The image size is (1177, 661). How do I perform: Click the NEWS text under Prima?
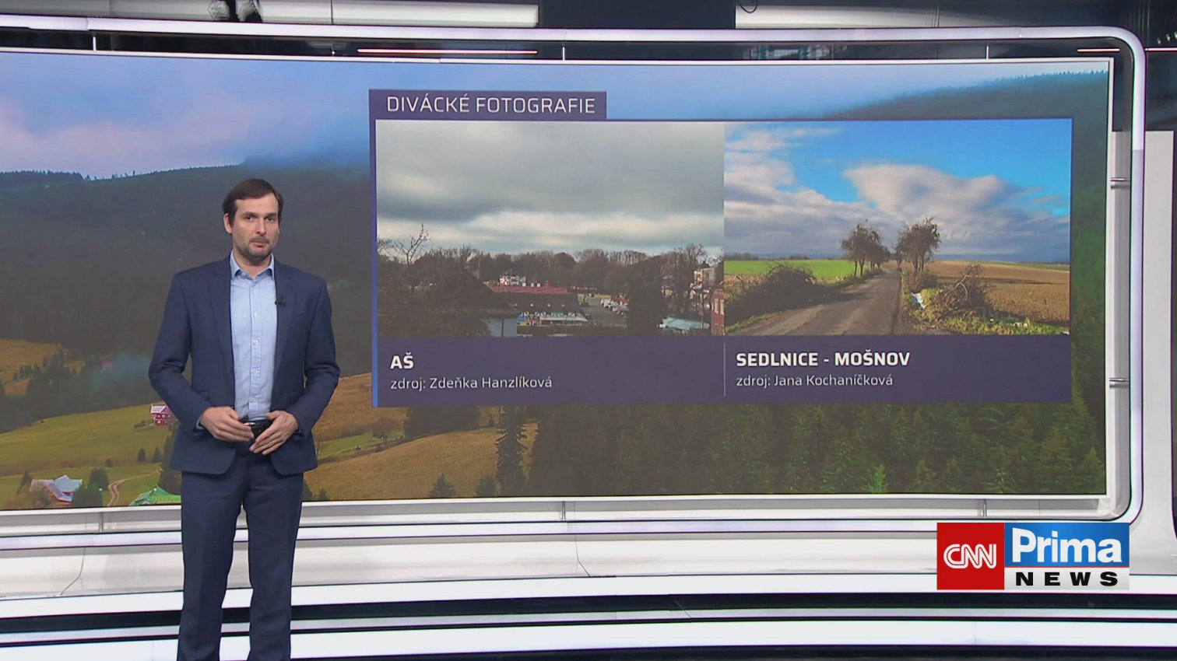[x=1066, y=579]
